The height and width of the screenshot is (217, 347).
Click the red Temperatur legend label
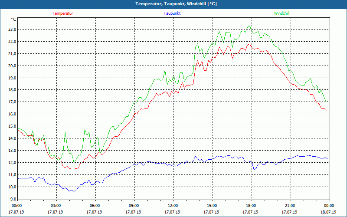[62, 13]
